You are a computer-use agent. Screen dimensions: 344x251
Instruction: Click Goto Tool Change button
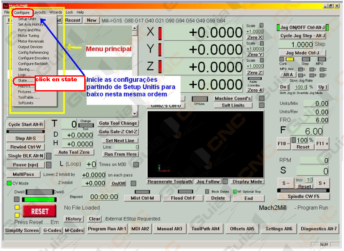tap(118, 123)
